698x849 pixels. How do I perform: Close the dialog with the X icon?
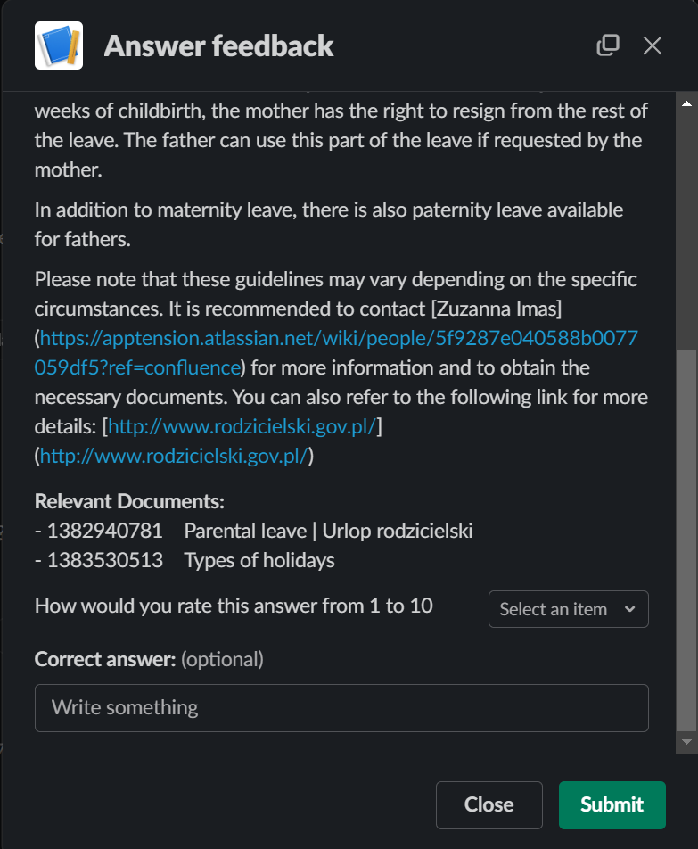click(653, 45)
